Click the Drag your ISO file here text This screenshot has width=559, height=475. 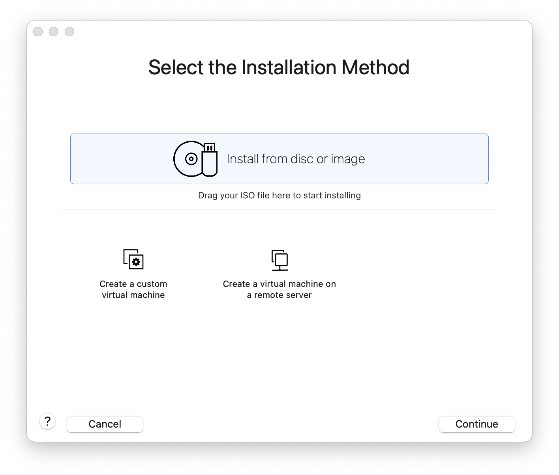pos(279,195)
